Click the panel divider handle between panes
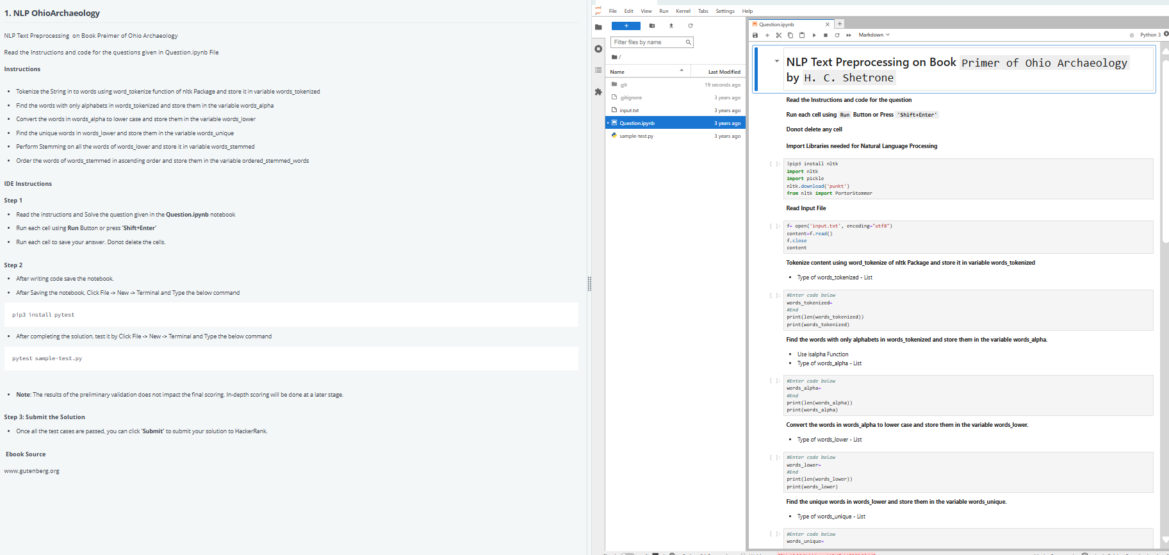The width and height of the screenshot is (1169, 555). click(589, 284)
